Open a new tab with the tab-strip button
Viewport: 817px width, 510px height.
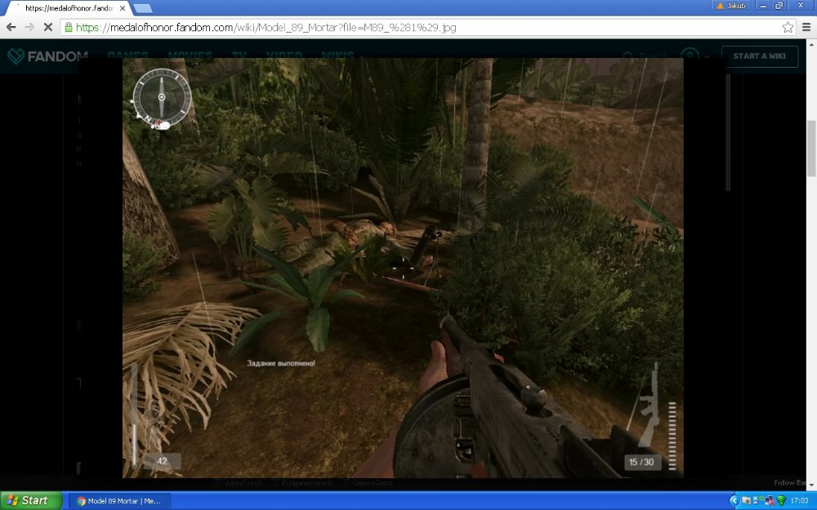click(142, 8)
